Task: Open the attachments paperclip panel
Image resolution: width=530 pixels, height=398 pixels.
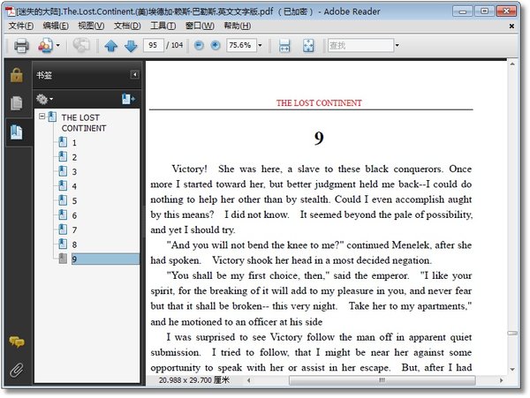Action: point(16,371)
